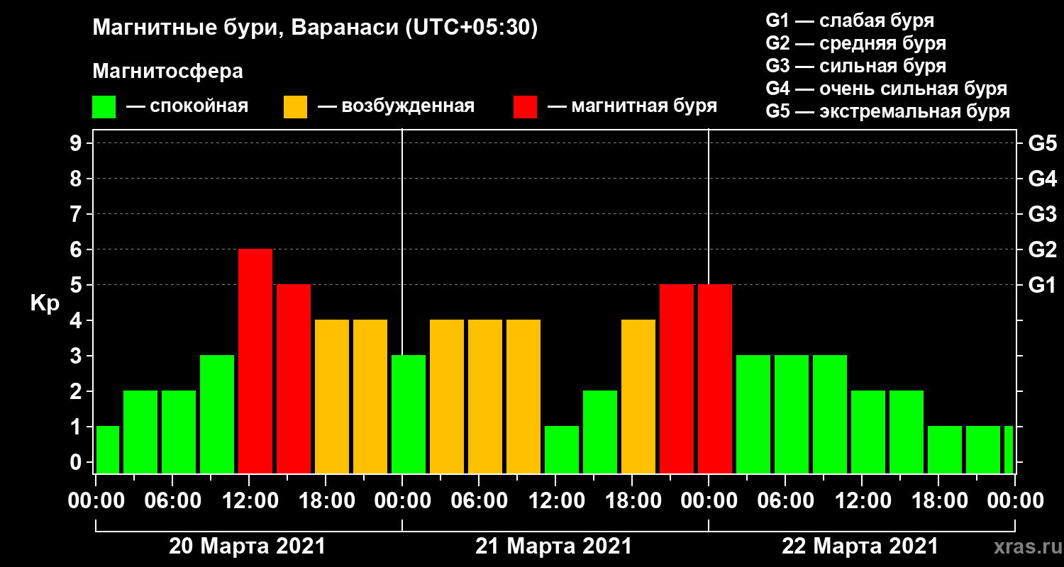1064x567 pixels.
Task: Click the '21 Марта 2021' date label
Action: pyautogui.click(x=553, y=546)
